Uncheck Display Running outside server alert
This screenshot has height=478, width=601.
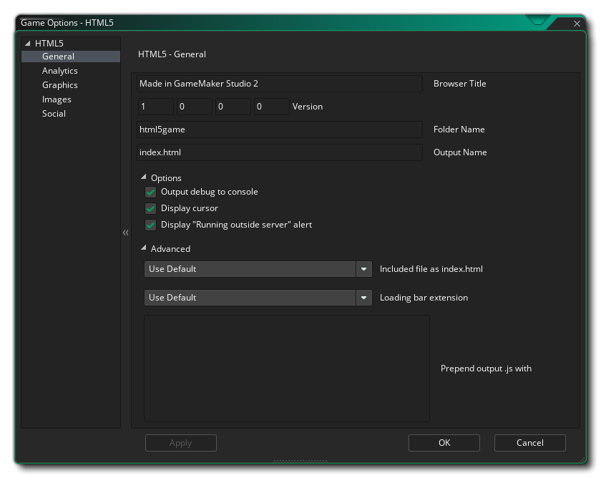point(150,225)
